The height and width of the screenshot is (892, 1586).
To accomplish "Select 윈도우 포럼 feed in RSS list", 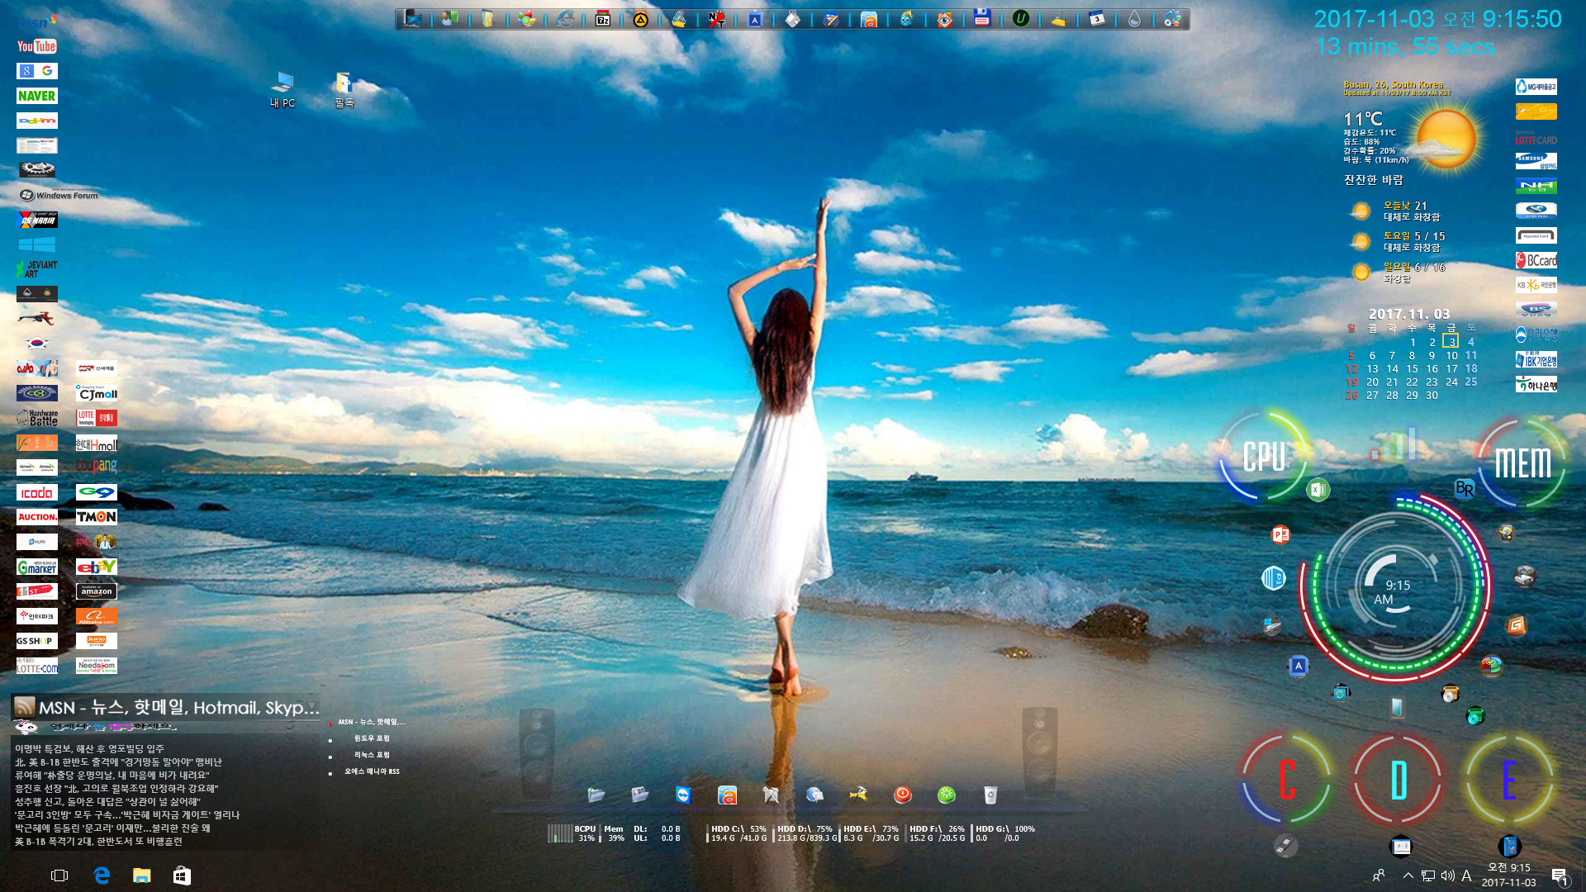I will [x=372, y=738].
